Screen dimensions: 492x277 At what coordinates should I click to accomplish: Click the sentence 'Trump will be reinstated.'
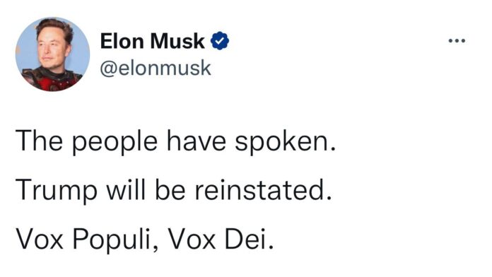click(174, 190)
